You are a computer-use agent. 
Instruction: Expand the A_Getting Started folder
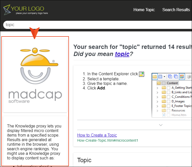[157, 88]
